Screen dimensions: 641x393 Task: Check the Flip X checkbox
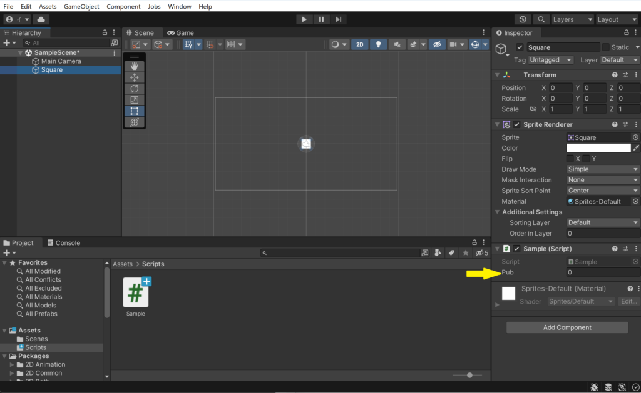[570, 159]
